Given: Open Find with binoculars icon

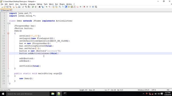Looking at the screenshot, I should (x=40, y=7).
